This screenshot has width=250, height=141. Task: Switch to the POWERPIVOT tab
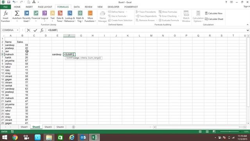pyautogui.click(x=131, y=7)
